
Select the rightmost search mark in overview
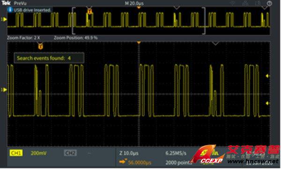(265, 8)
